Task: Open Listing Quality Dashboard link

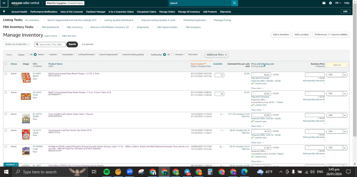Action: point(119,20)
